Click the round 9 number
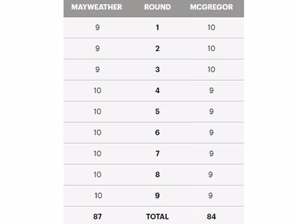 pos(158,196)
